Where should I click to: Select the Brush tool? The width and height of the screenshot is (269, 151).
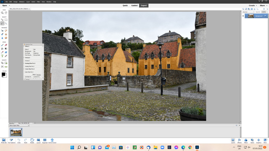click(2, 45)
